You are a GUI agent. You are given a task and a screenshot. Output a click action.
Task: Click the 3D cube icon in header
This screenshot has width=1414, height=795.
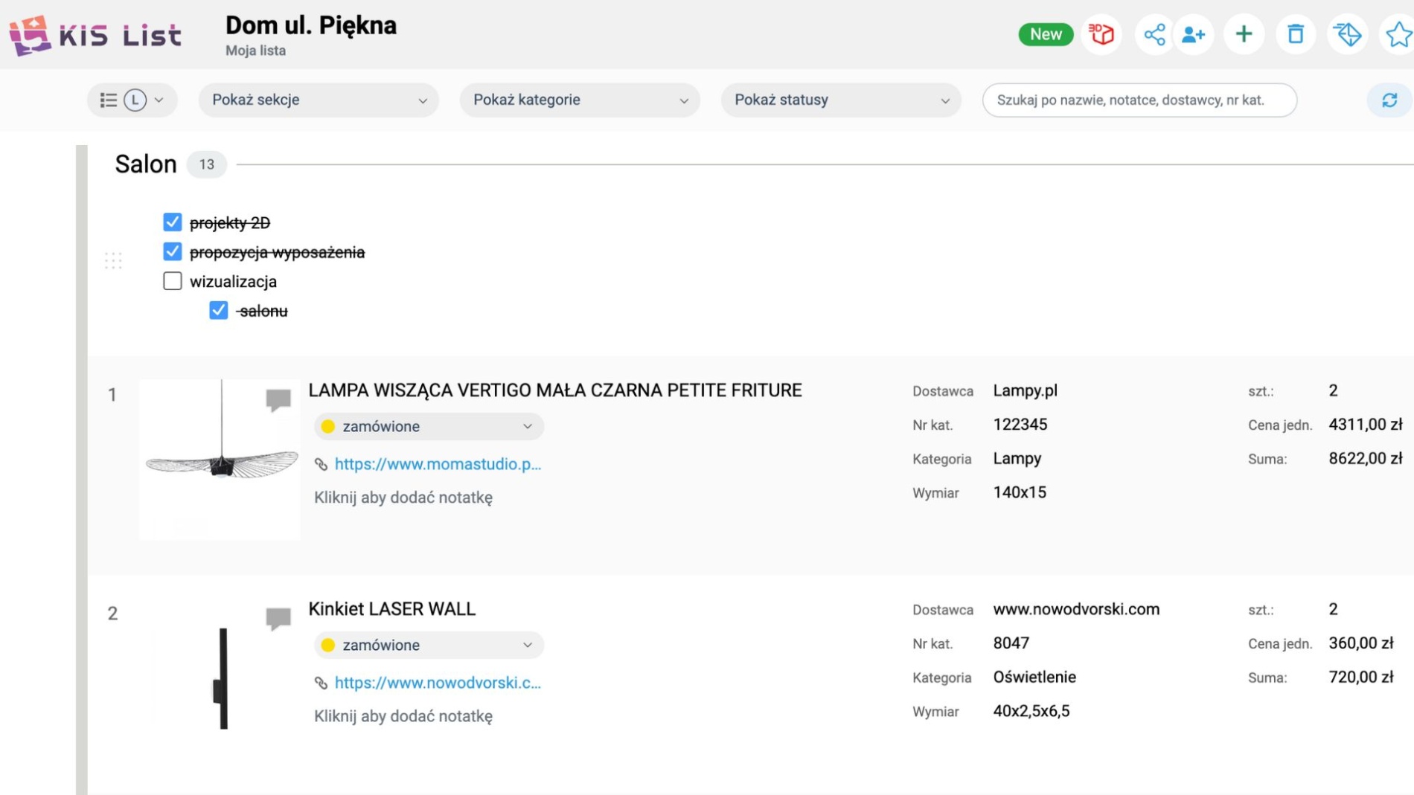pyautogui.click(x=1101, y=34)
